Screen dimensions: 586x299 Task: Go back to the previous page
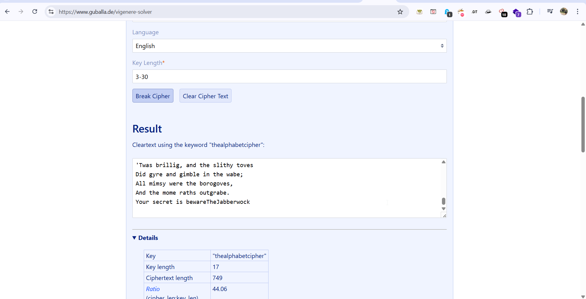pos(7,12)
